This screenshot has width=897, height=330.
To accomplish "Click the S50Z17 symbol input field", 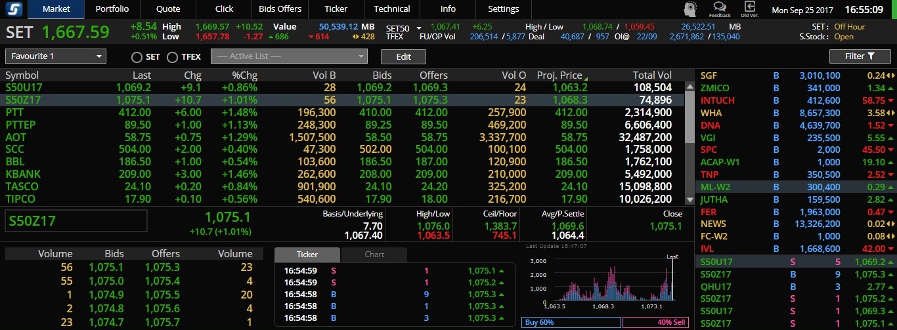I will click(76, 221).
